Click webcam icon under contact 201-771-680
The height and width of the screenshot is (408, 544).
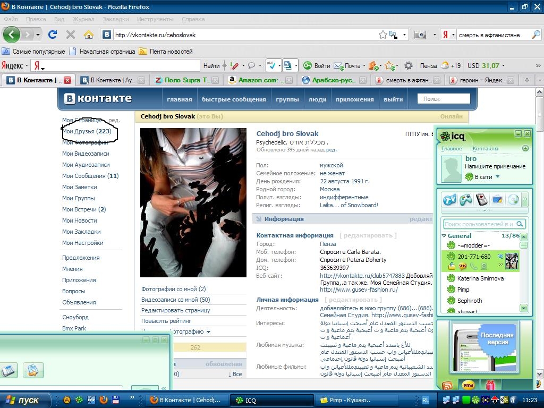point(483,266)
